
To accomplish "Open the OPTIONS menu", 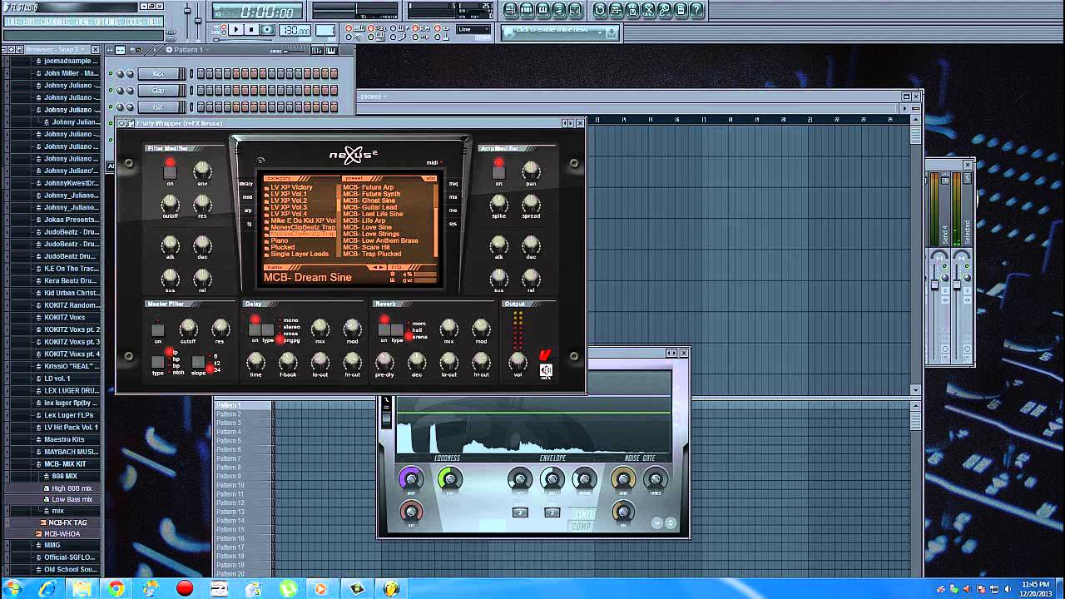I will click(106, 22).
